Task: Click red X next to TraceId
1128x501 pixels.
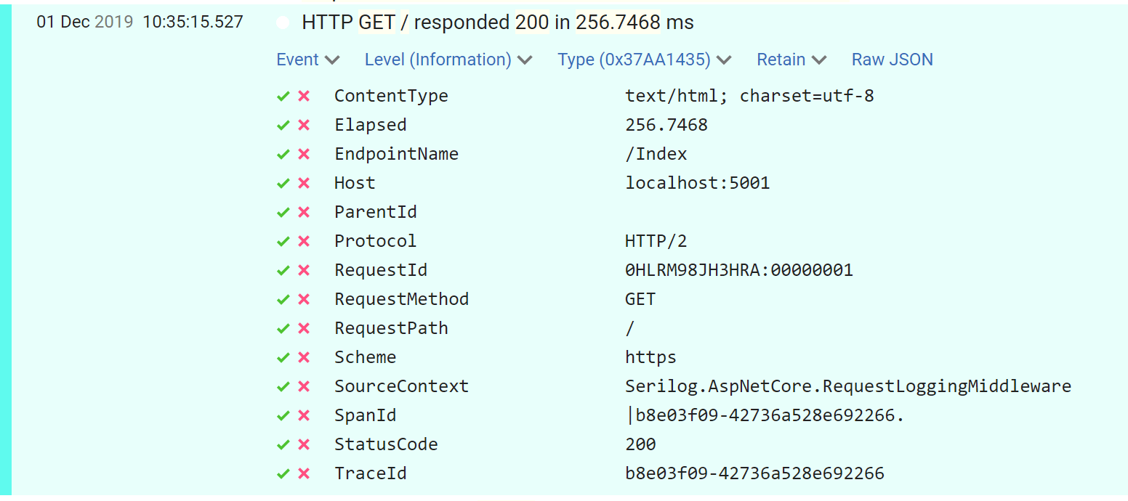Action: tap(304, 473)
